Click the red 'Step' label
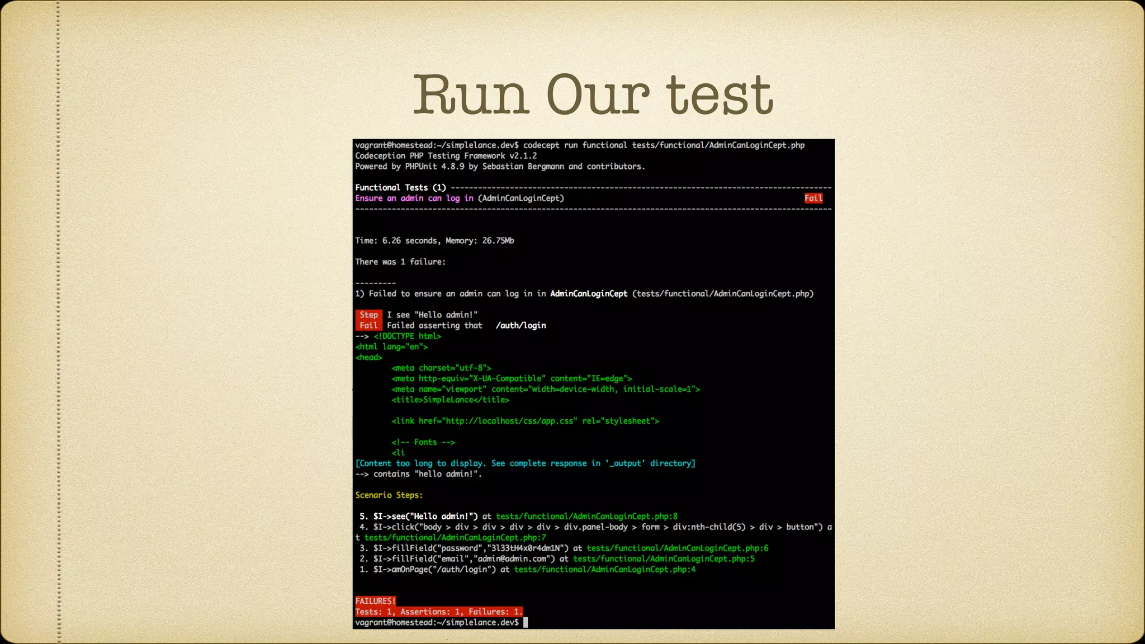The height and width of the screenshot is (644, 1145). (x=368, y=315)
